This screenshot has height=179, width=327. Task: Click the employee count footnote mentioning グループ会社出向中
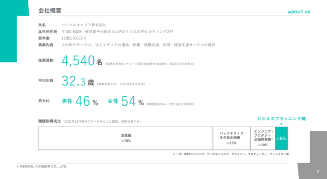(x=150, y=64)
